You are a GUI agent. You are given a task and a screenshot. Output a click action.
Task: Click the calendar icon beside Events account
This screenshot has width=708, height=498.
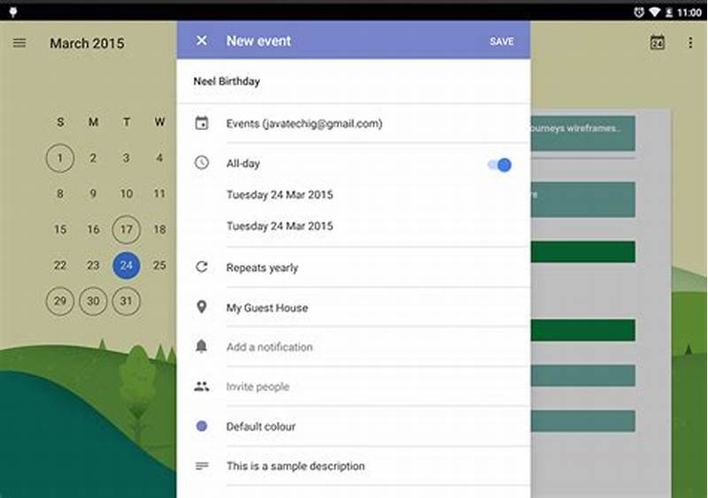[x=202, y=123]
